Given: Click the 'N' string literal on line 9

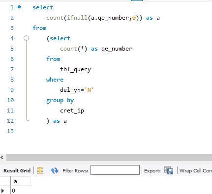Looking at the screenshot, I should point(89,90).
